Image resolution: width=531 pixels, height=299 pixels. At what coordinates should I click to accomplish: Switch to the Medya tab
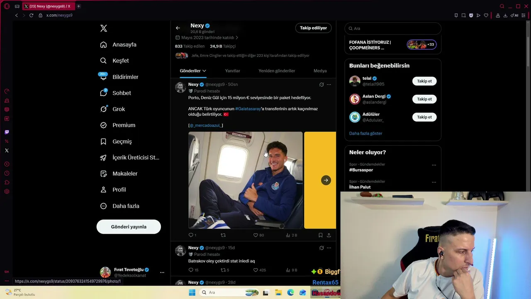[320, 71]
